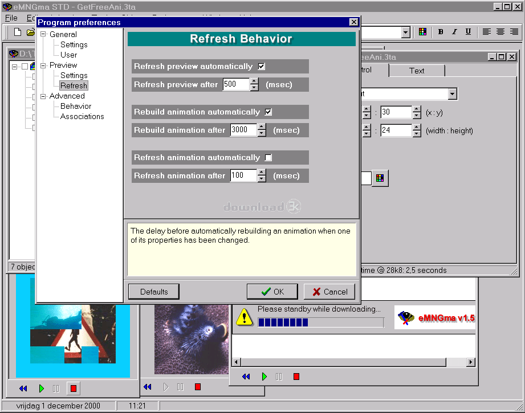Increase the y value 30 spinner
The image size is (525, 413).
click(417, 109)
